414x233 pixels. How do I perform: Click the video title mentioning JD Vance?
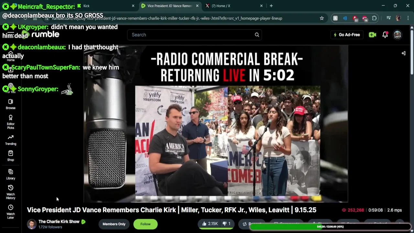(171, 210)
